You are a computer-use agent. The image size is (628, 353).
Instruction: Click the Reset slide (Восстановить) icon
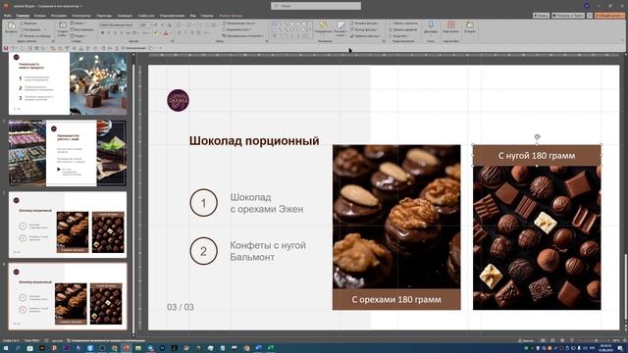(72, 29)
